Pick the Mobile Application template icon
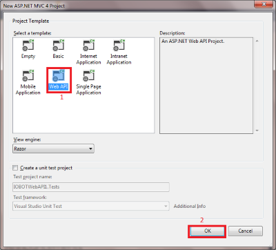Image resolution: width=276 pixels, height=250 pixels. click(28, 76)
